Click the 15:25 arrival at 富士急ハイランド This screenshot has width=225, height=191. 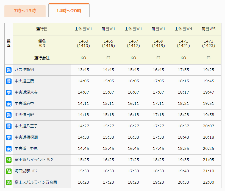[83, 160]
